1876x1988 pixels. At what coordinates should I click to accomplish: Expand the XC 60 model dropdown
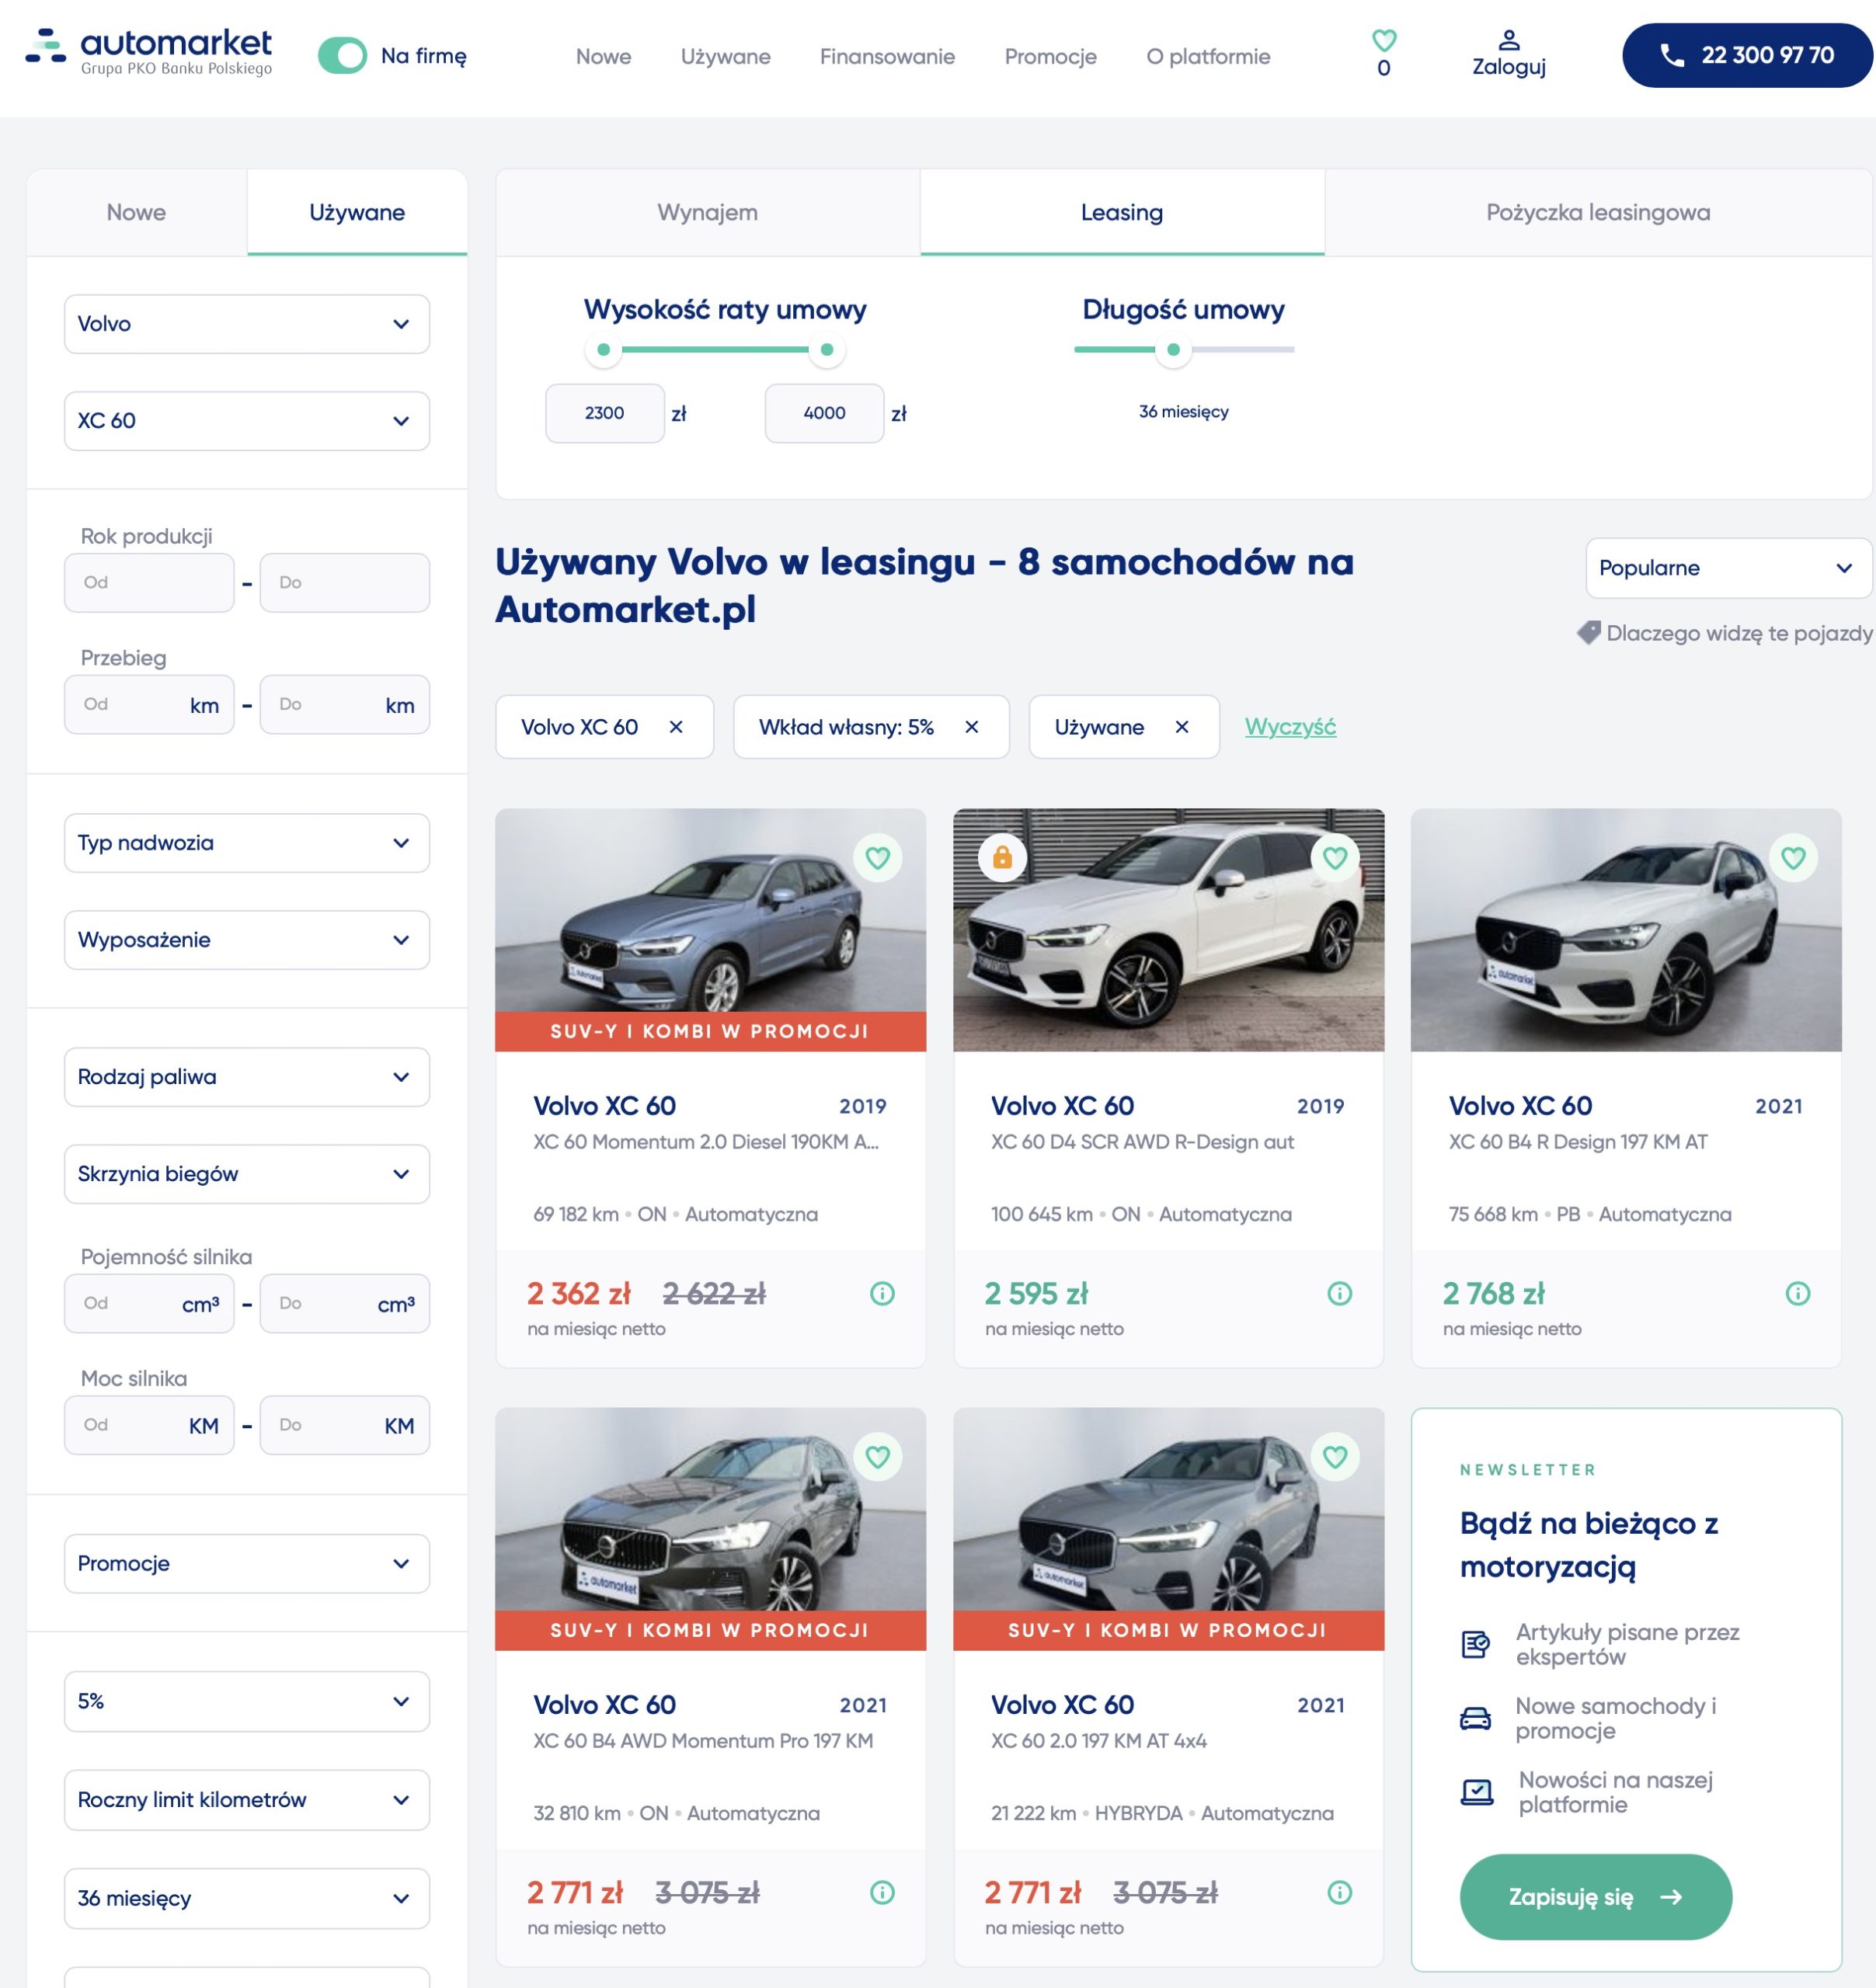pyautogui.click(x=247, y=421)
